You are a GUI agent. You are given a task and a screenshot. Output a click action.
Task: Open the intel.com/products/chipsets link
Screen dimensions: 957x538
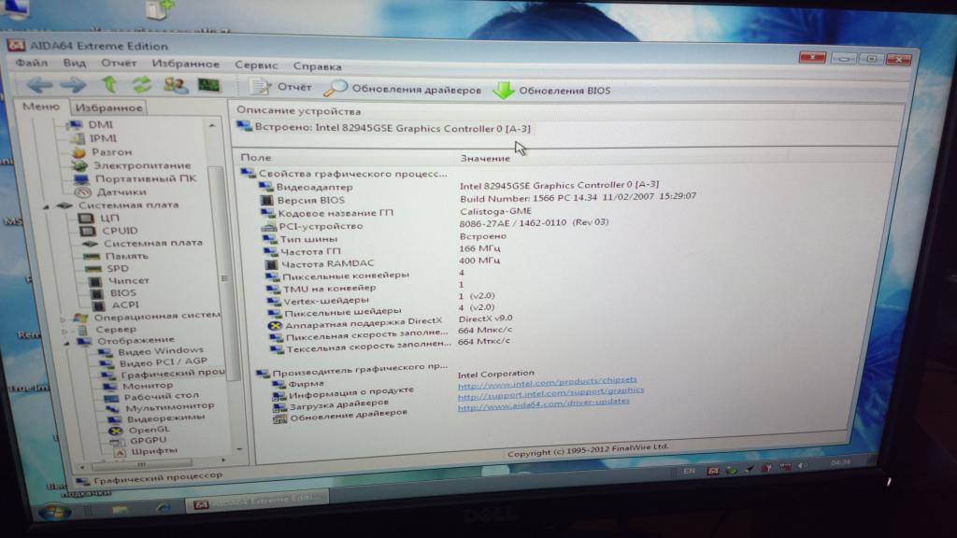pyautogui.click(x=548, y=382)
